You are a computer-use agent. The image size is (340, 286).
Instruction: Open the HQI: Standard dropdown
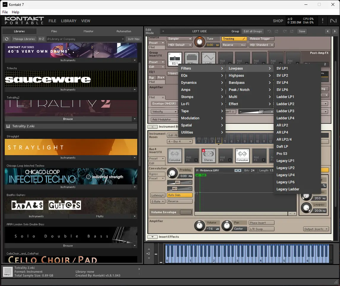click(x=261, y=45)
